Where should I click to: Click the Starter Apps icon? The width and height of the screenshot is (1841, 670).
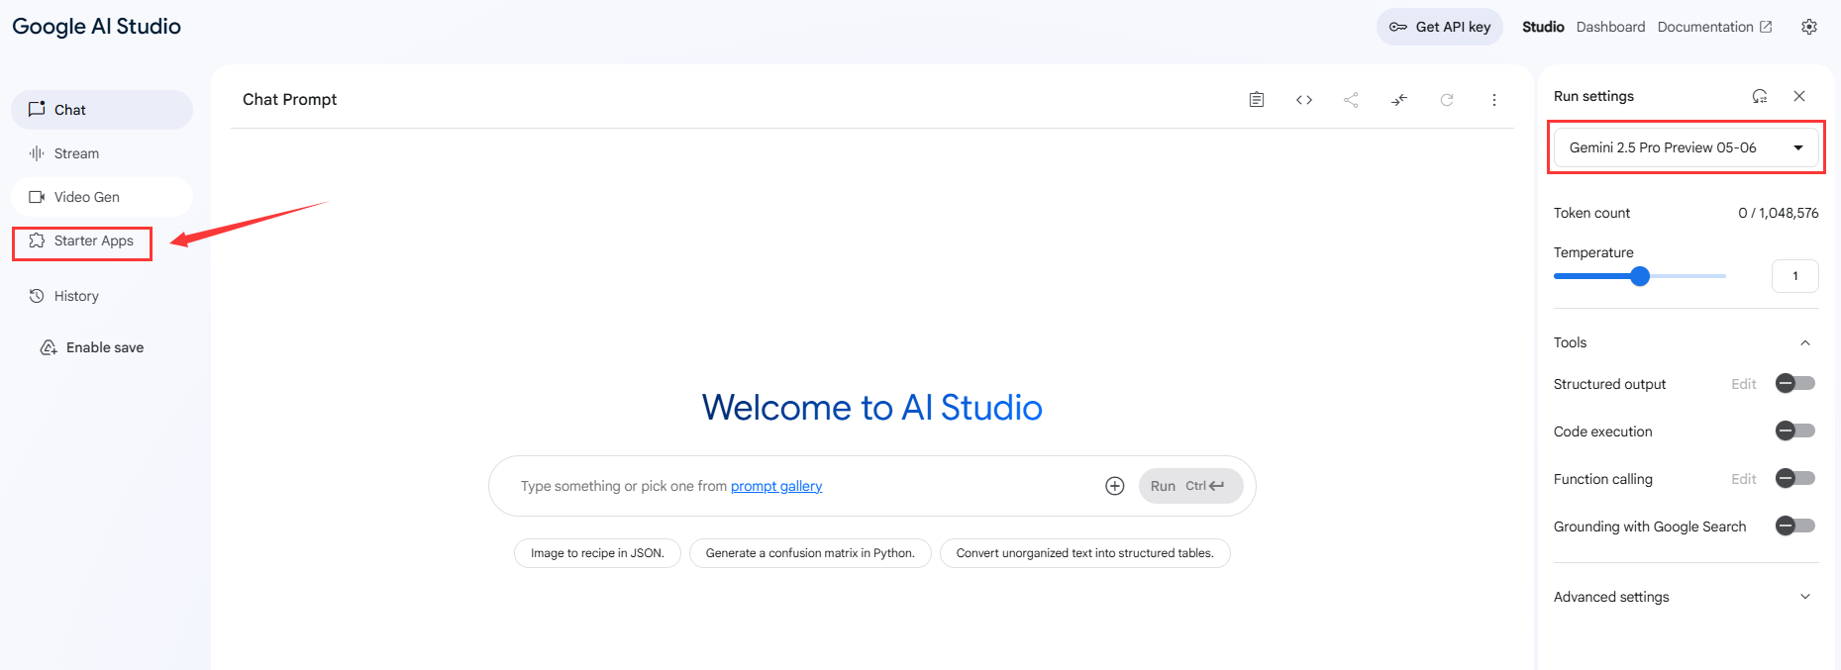[x=37, y=240]
